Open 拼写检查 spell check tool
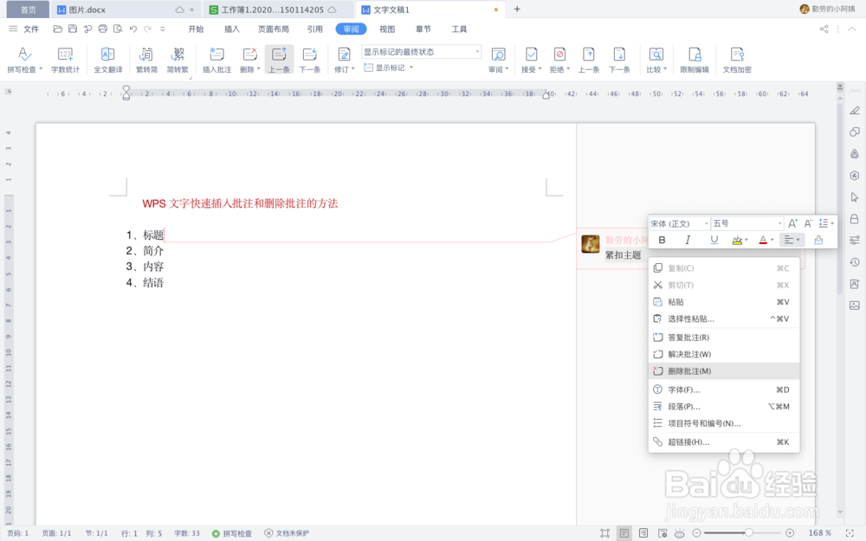The image size is (866, 541). click(x=21, y=59)
